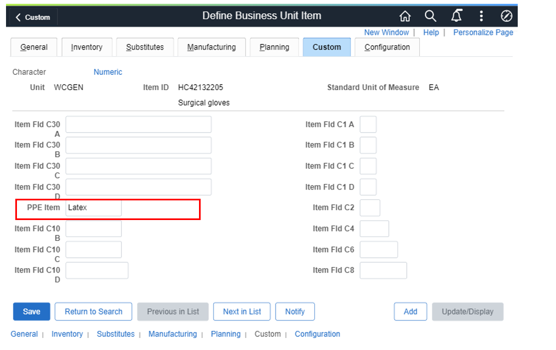Click the Notify button
This screenshot has height=350, width=556.
tap(295, 312)
